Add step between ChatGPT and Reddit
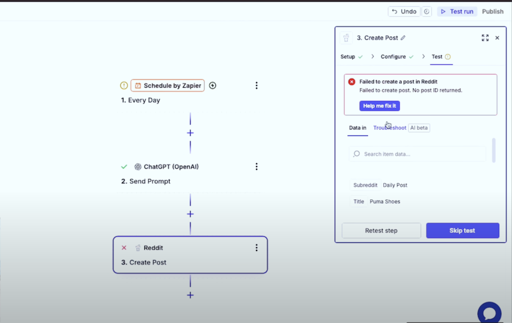Image resolution: width=512 pixels, height=323 pixels. pos(190,214)
